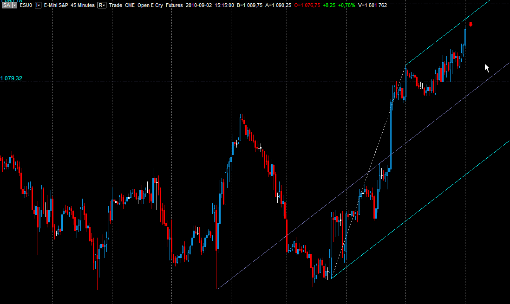Click the E-Mini S&P instrument name
This screenshot has height=304, width=510.
point(56,5)
